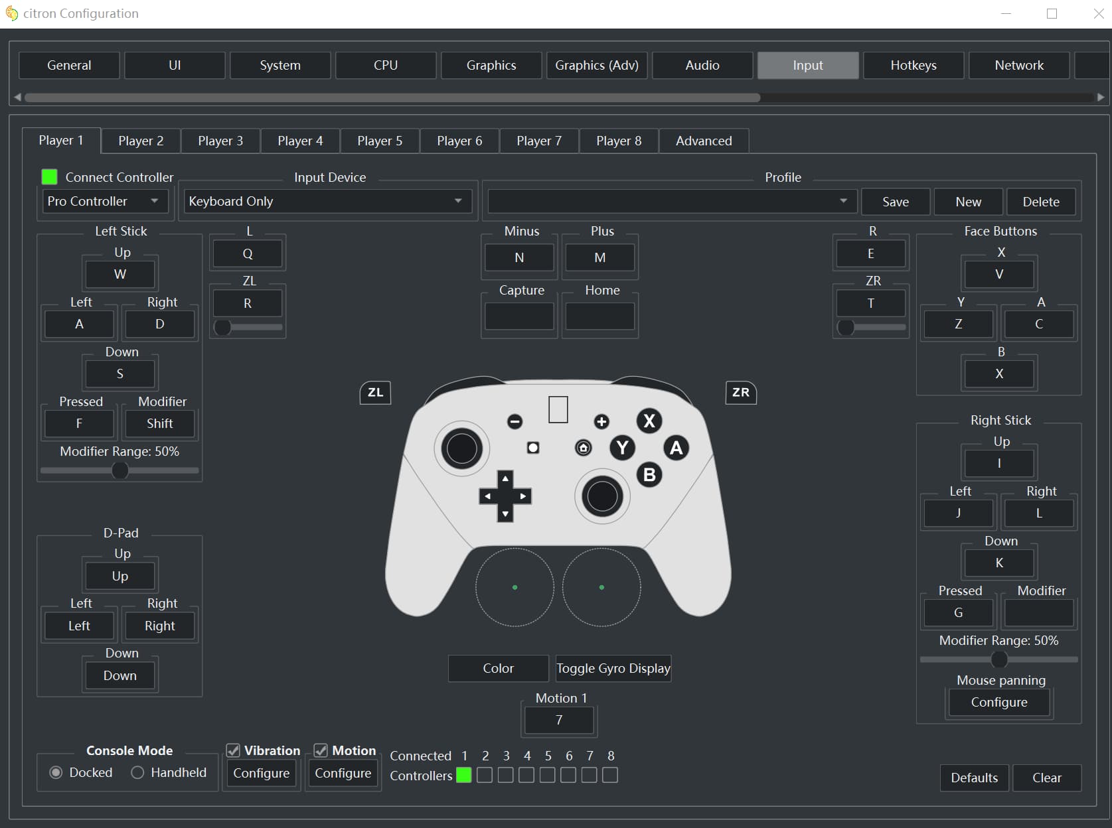Viewport: 1112px width, 828px height.
Task: Click the Y button on the controller image
Action: pyautogui.click(x=622, y=448)
